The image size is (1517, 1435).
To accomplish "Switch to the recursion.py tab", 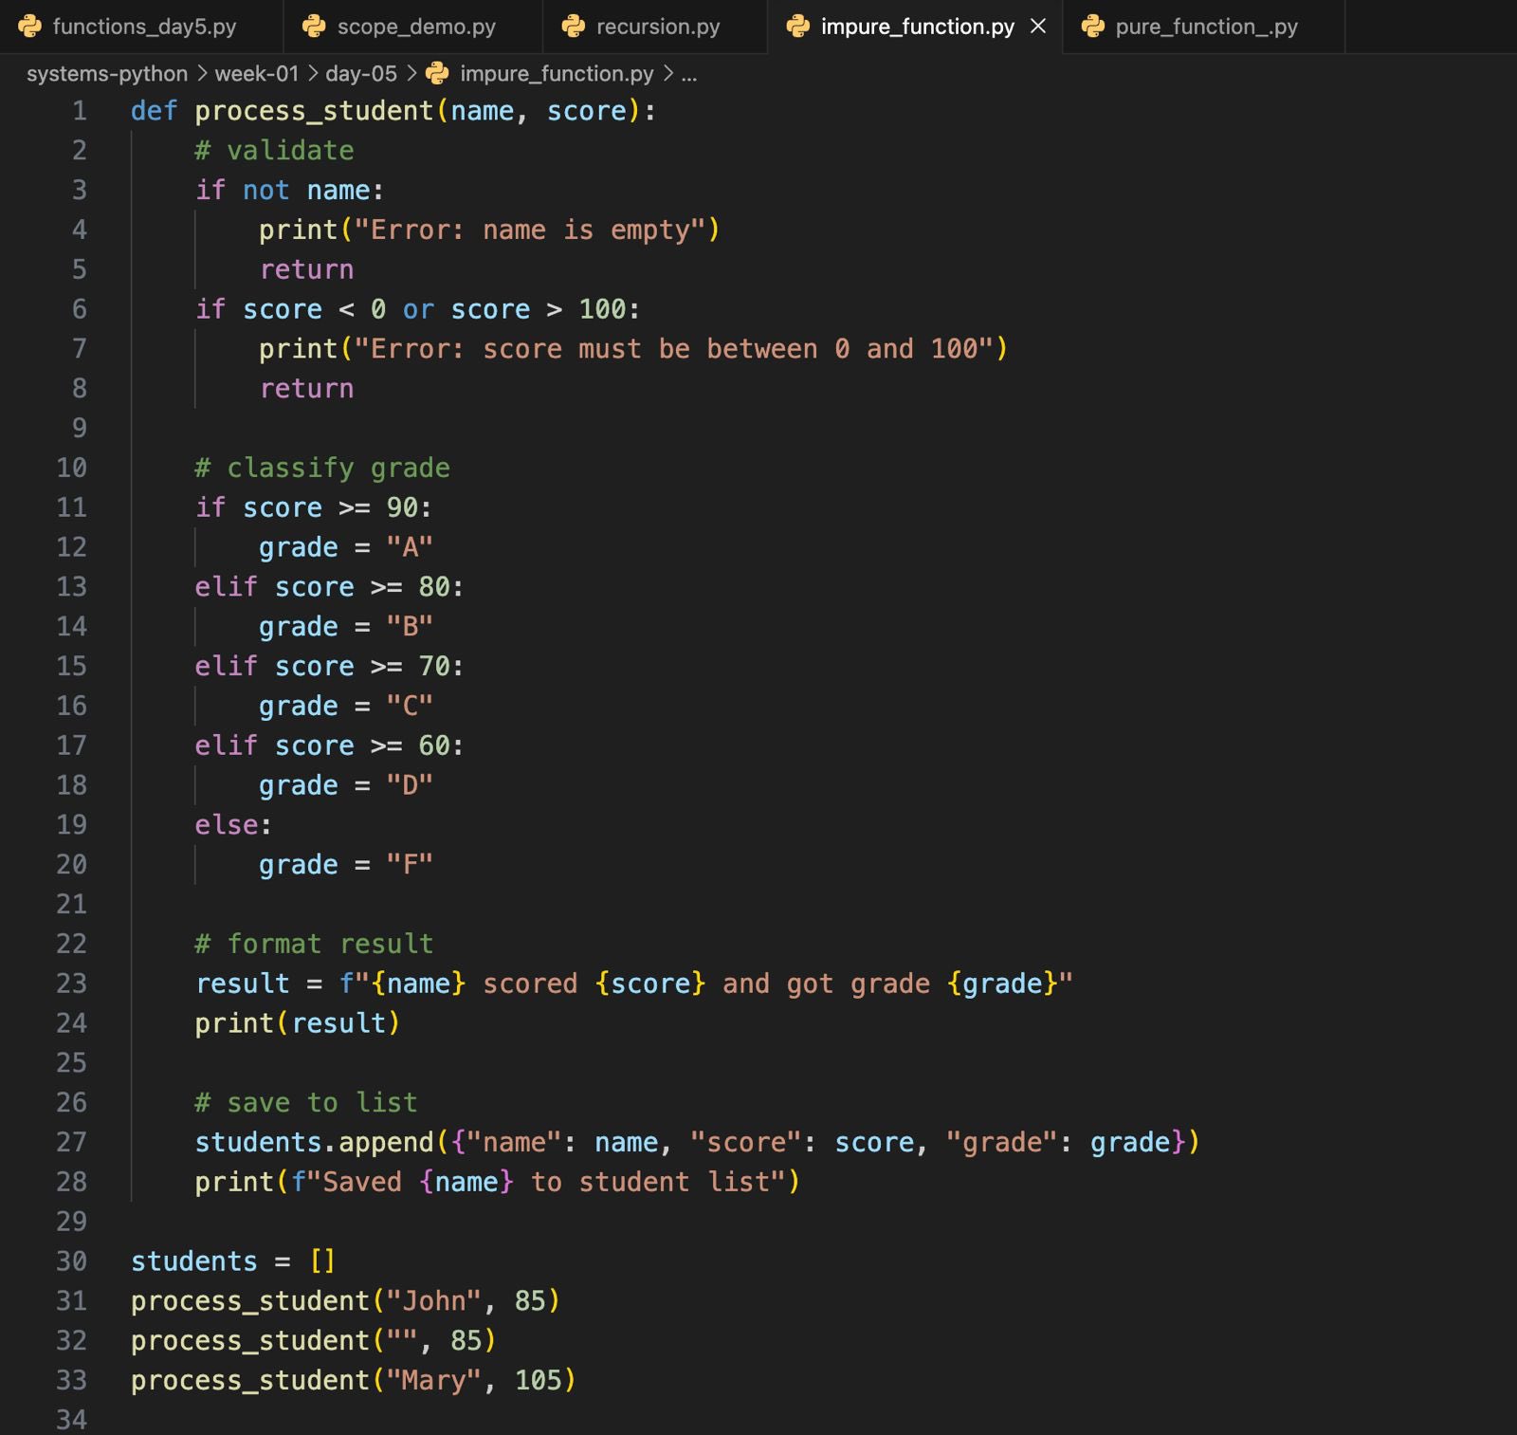I will click(x=658, y=27).
